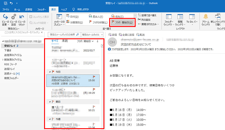
Task: Click 転送 (Forward) in the reading pane
Action: [x=143, y=35]
